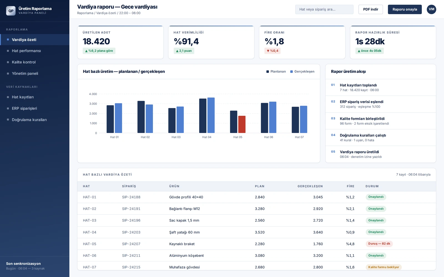The image size is (444, 277).
Task: Open ERP siparişleri data source
Action: (x=35, y=108)
